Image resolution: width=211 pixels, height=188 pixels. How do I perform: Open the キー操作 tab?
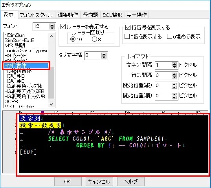(x=137, y=15)
